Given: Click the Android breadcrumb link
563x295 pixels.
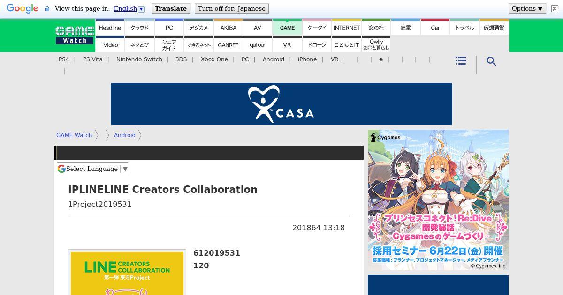Looking at the screenshot, I should tap(125, 135).
